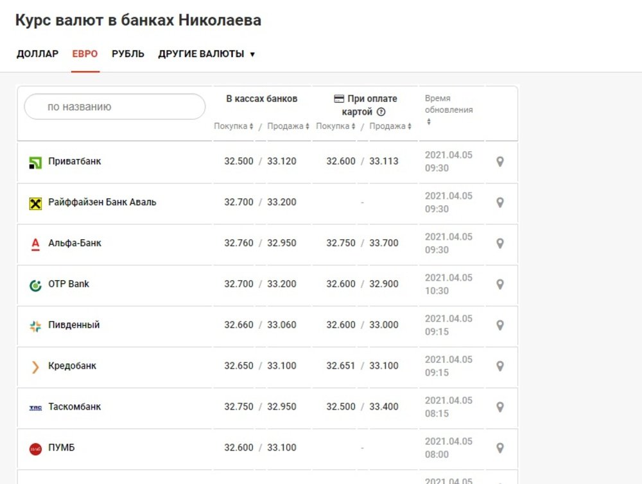Click the Приватбанк green logo

[x=35, y=163]
